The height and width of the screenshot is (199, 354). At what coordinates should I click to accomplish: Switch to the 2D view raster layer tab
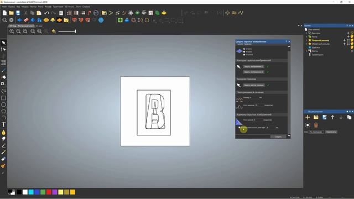pos(22,26)
